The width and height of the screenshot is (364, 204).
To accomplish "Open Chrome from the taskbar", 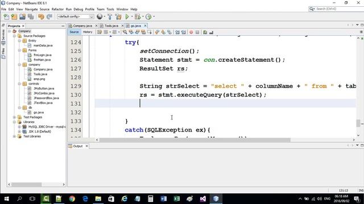I will [72, 199].
